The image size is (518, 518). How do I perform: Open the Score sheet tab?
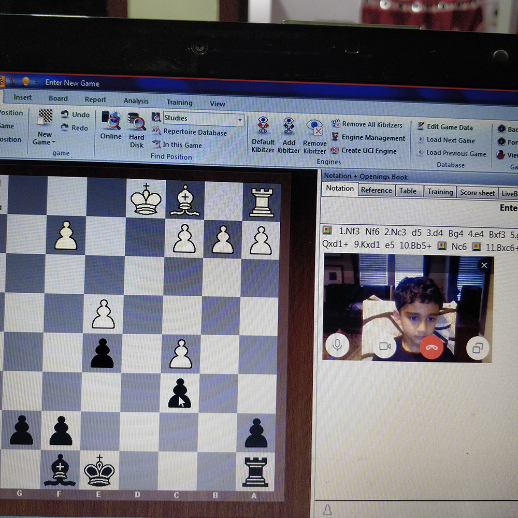(x=477, y=193)
